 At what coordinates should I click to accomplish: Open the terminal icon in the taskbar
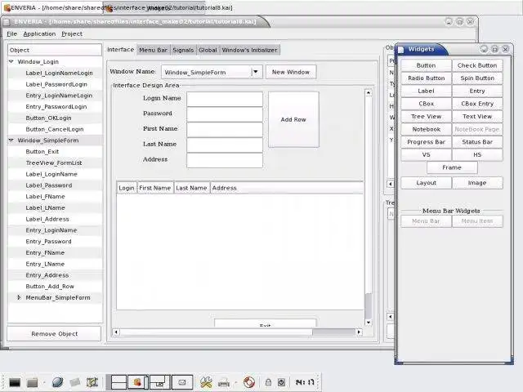click(x=15, y=382)
